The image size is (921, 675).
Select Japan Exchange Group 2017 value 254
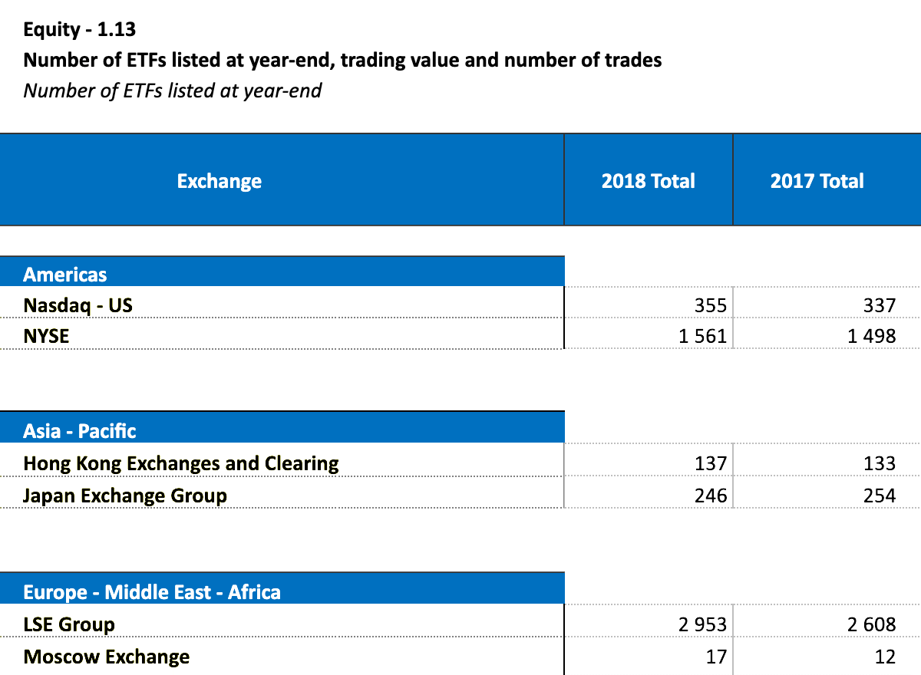[x=879, y=496]
